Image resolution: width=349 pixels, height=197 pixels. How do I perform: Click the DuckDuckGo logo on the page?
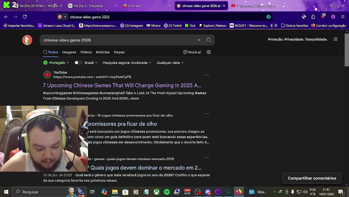tap(27, 40)
